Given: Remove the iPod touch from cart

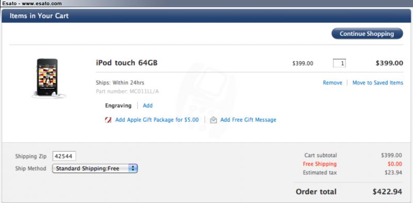Looking at the screenshot, I should point(332,83).
